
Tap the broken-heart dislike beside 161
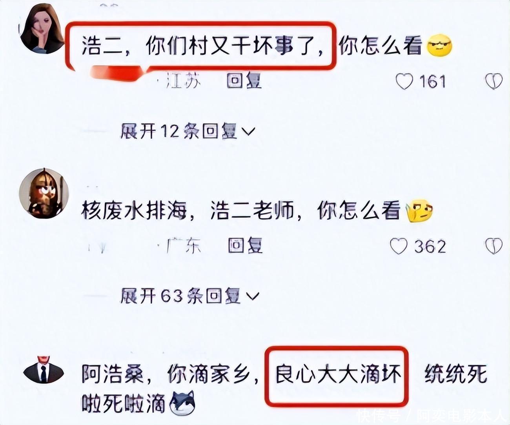tap(494, 82)
